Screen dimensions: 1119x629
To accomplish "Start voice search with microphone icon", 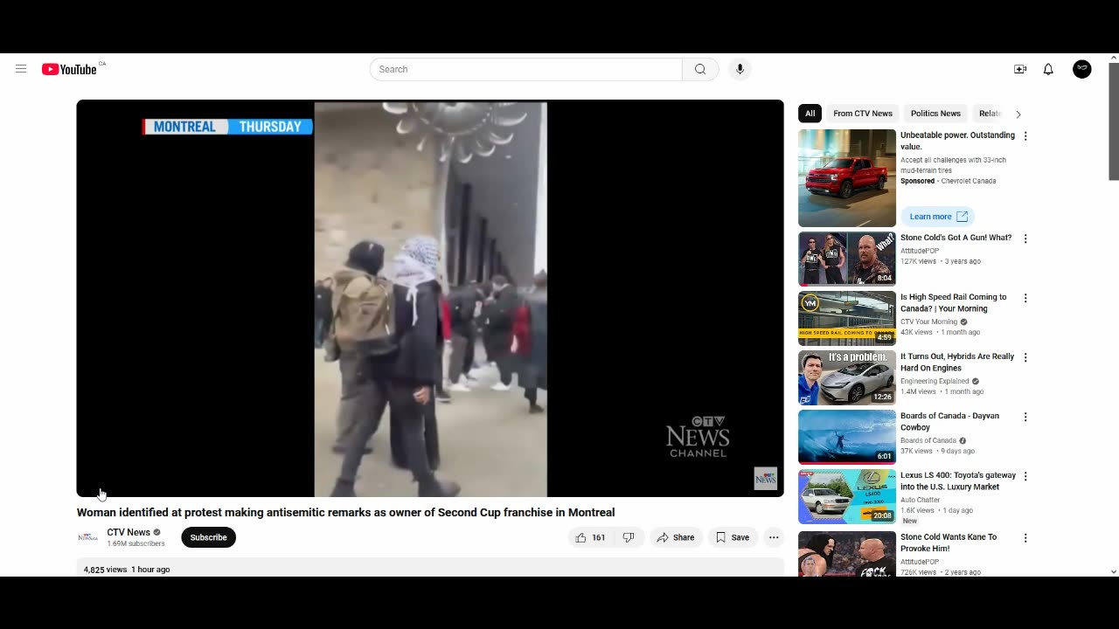I will click(740, 69).
